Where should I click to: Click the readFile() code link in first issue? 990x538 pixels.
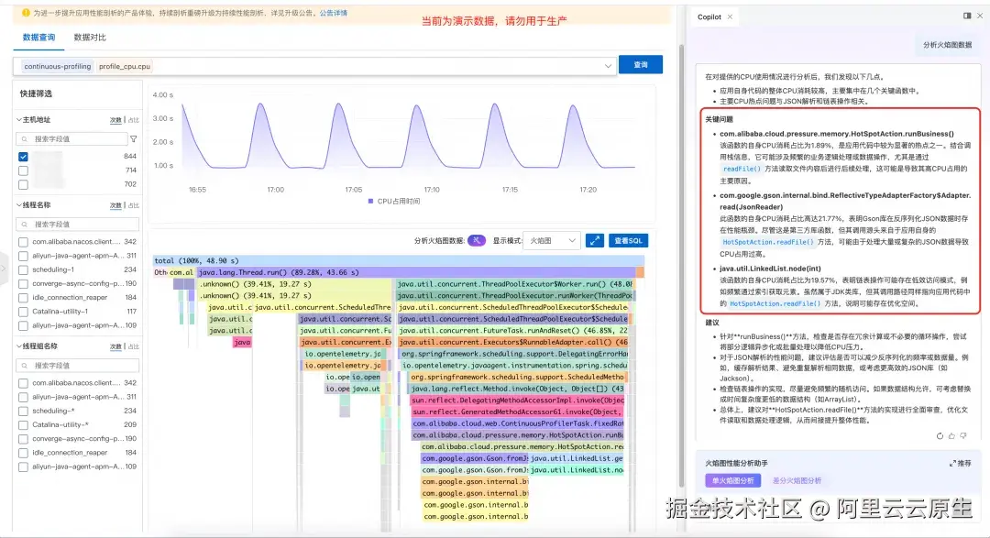click(x=742, y=170)
